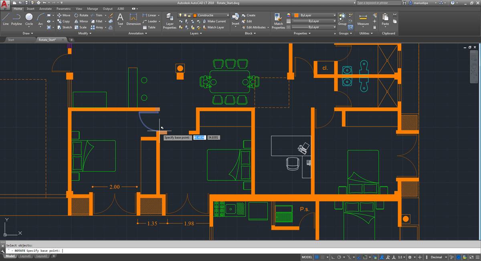Switch to the Insert ribbon tab

tap(30, 8)
